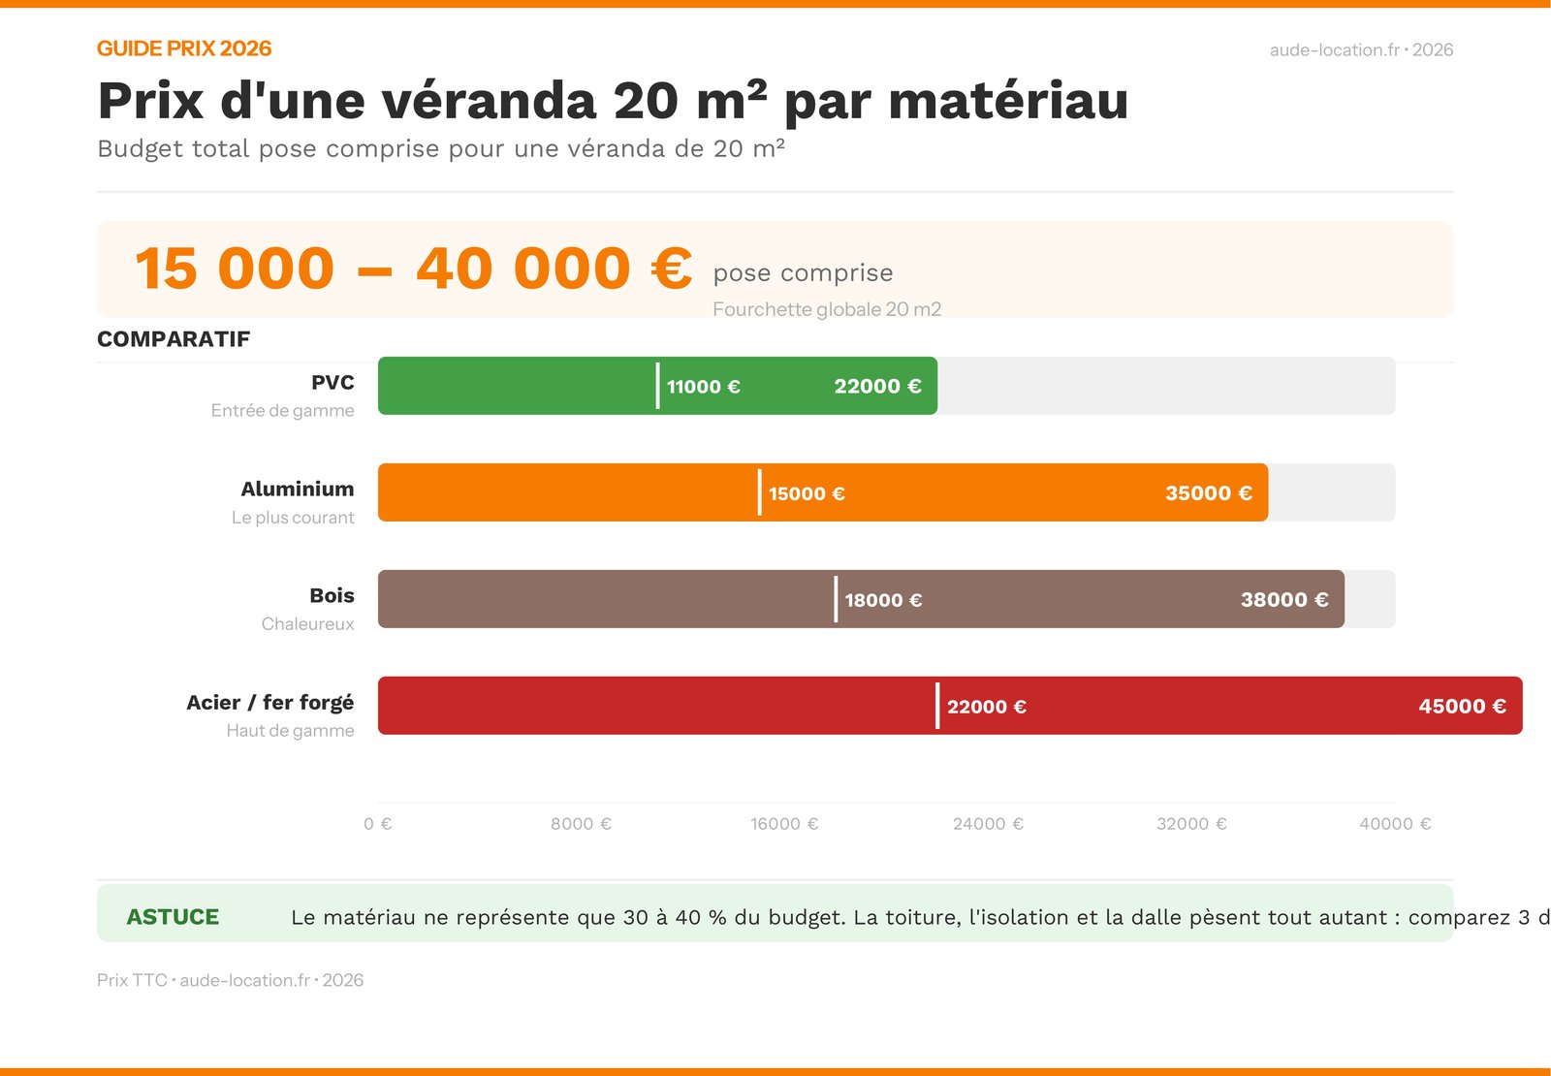Click the '0 €' axis tick label
Image resolution: width=1551 pixels, height=1076 pixels.
[x=378, y=824]
